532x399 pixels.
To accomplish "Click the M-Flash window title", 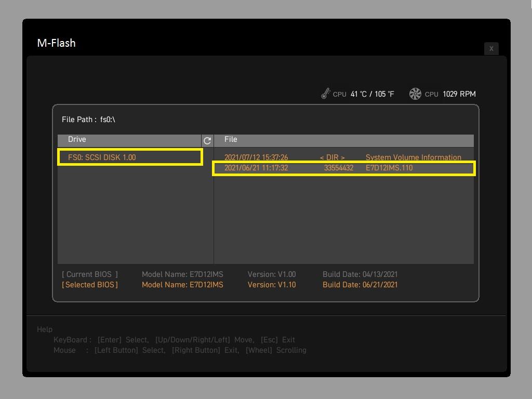I will [x=56, y=43].
